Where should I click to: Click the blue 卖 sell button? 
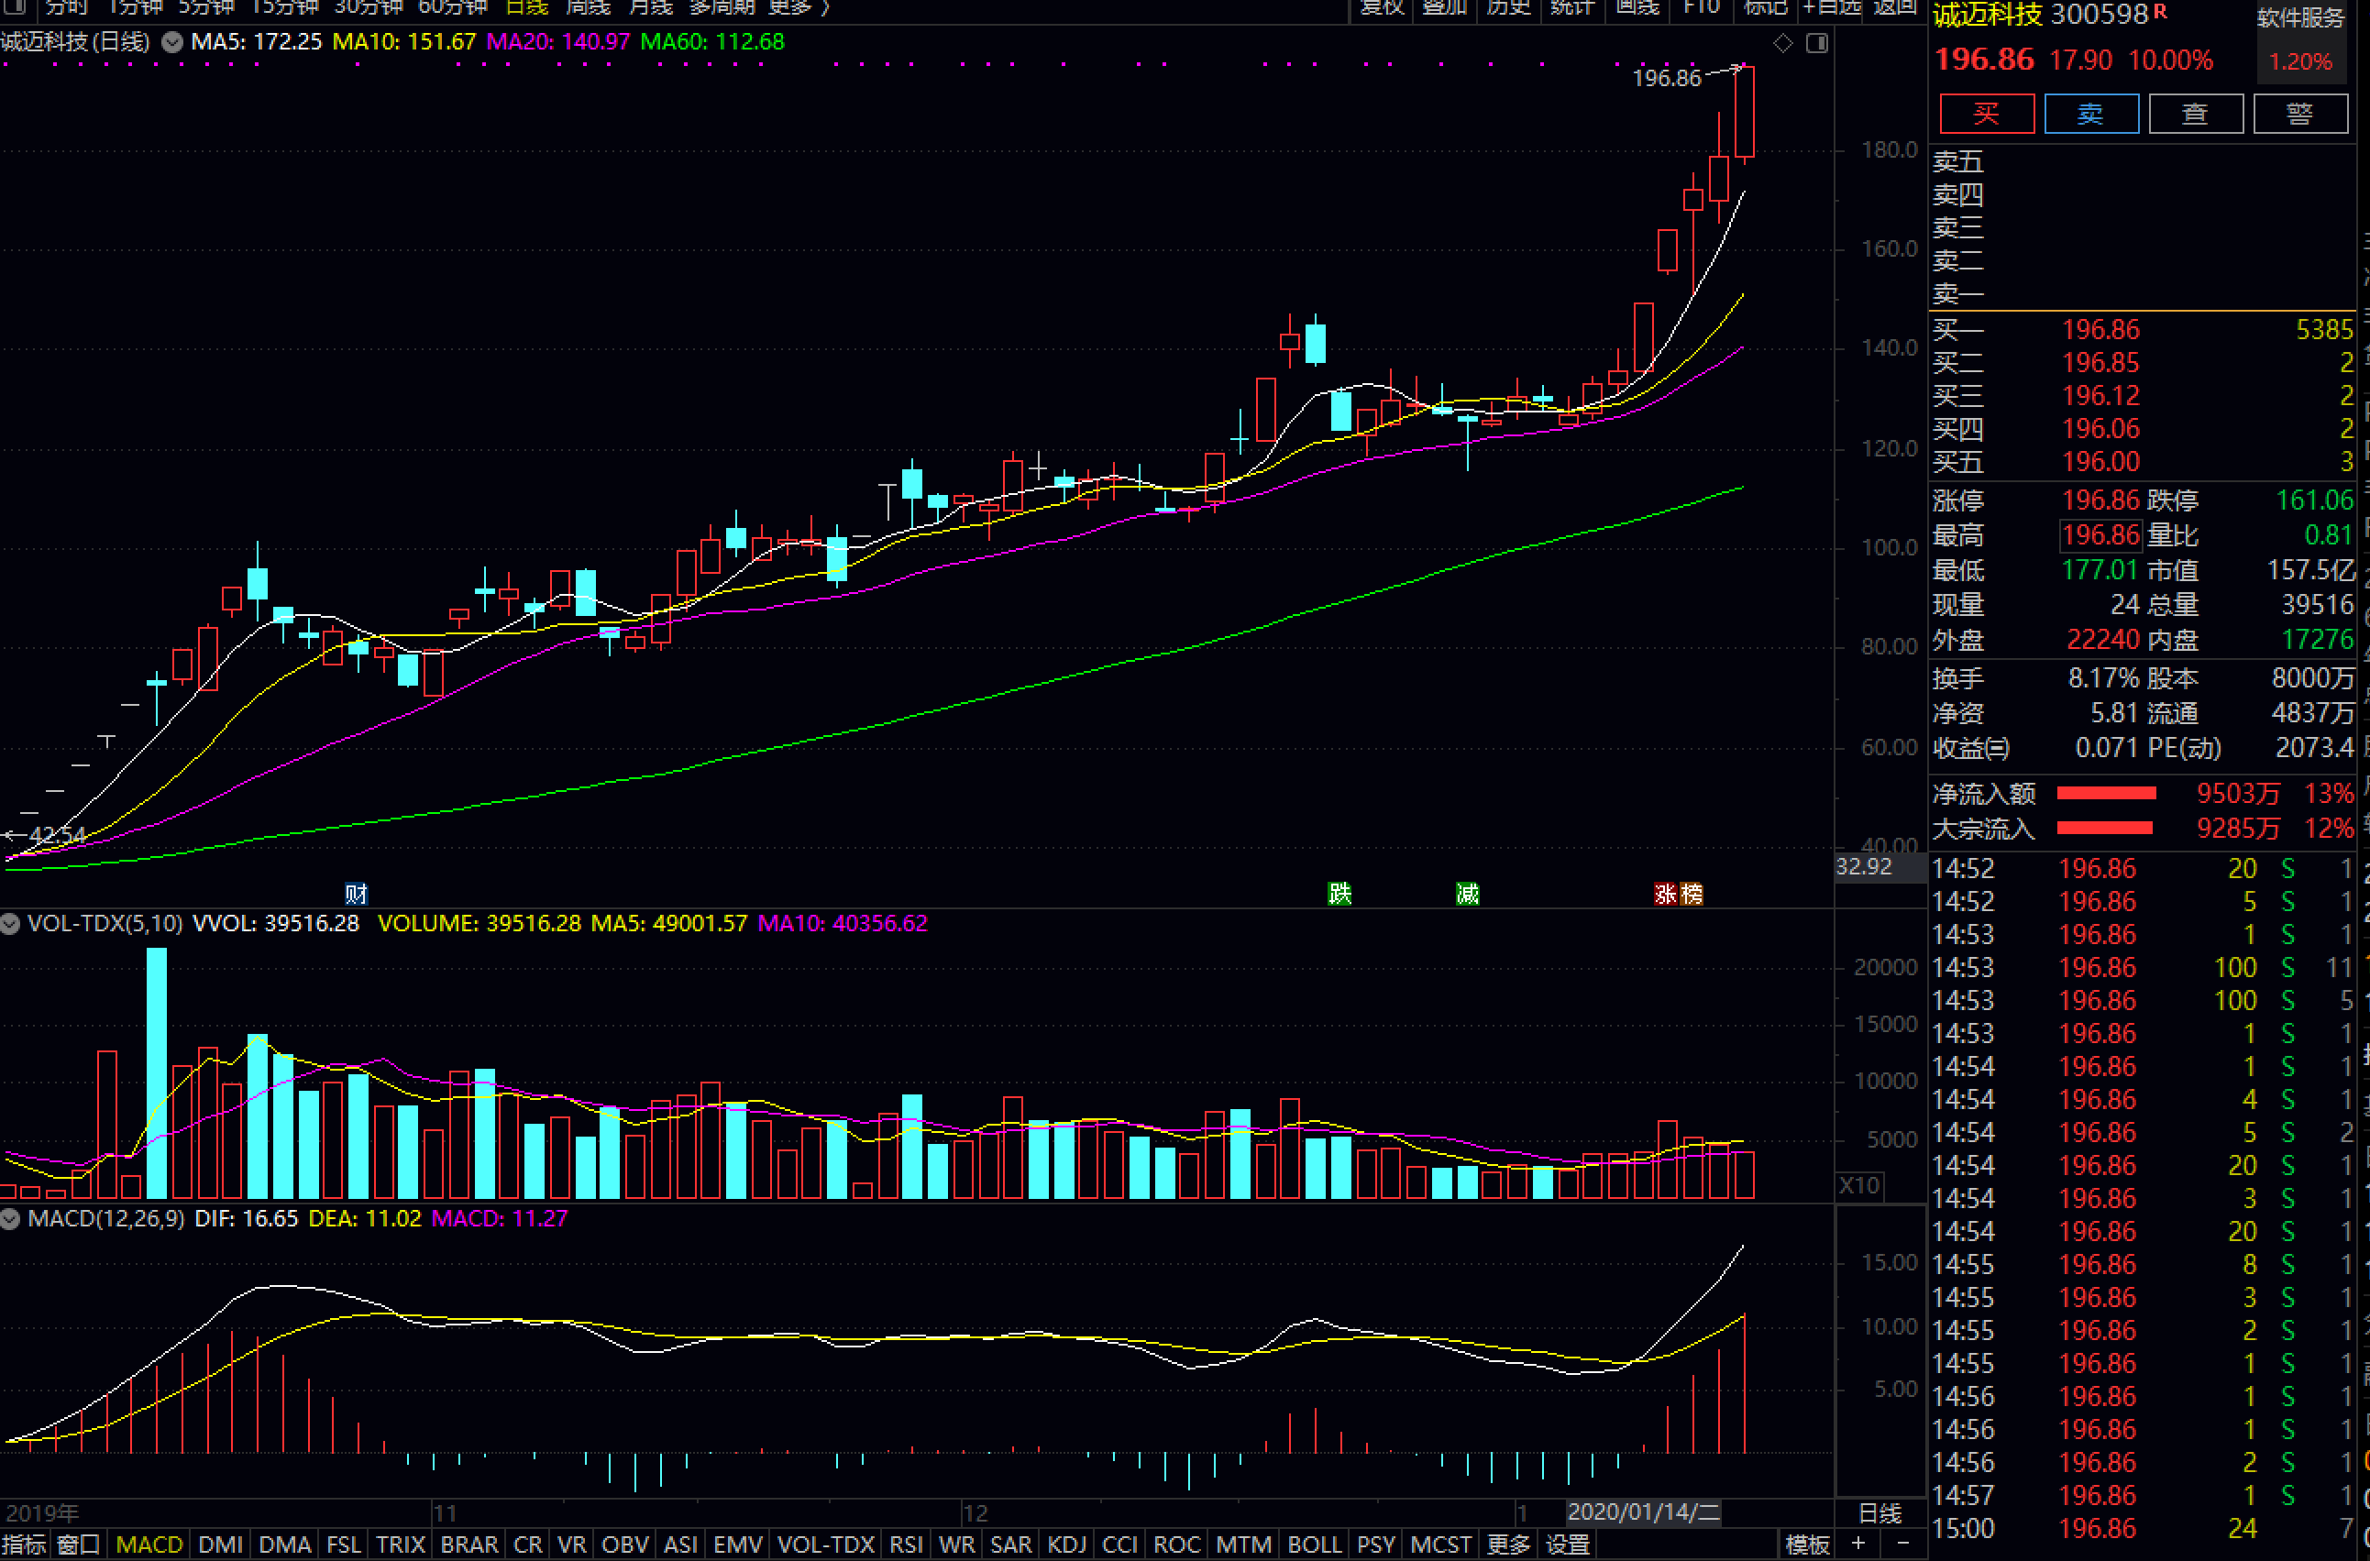click(x=2091, y=114)
